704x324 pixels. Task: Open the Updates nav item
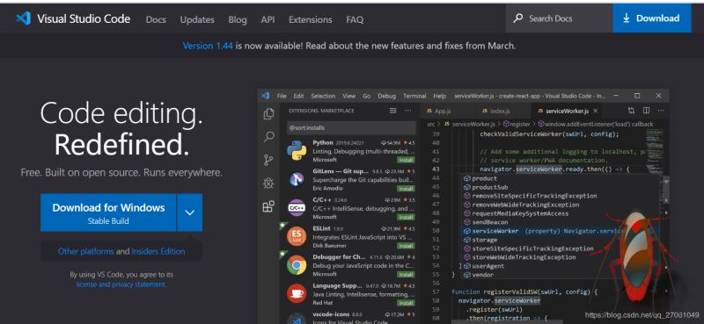pos(197,19)
